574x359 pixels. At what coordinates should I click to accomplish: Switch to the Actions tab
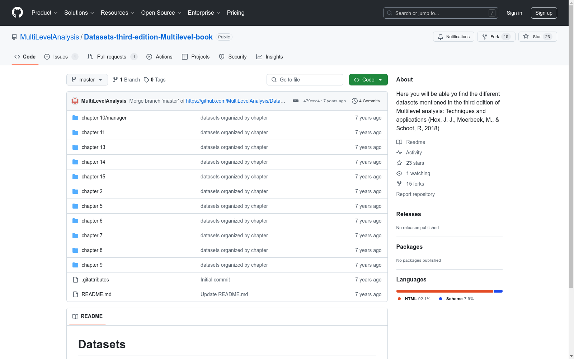(159, 57)
